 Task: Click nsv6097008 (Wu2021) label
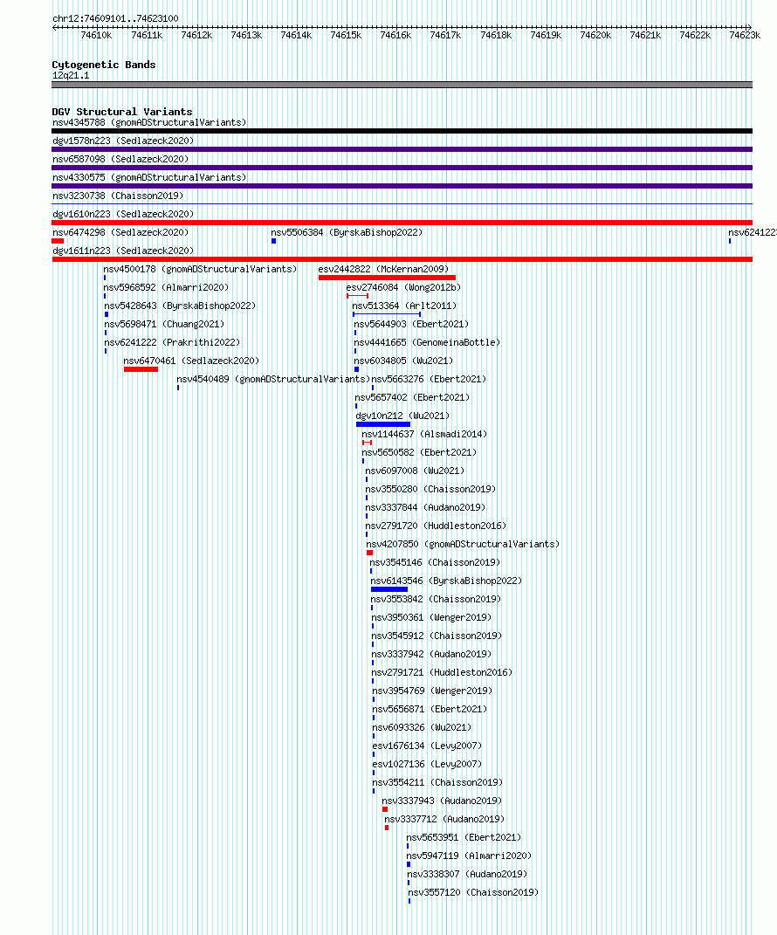tap(415, 471)
